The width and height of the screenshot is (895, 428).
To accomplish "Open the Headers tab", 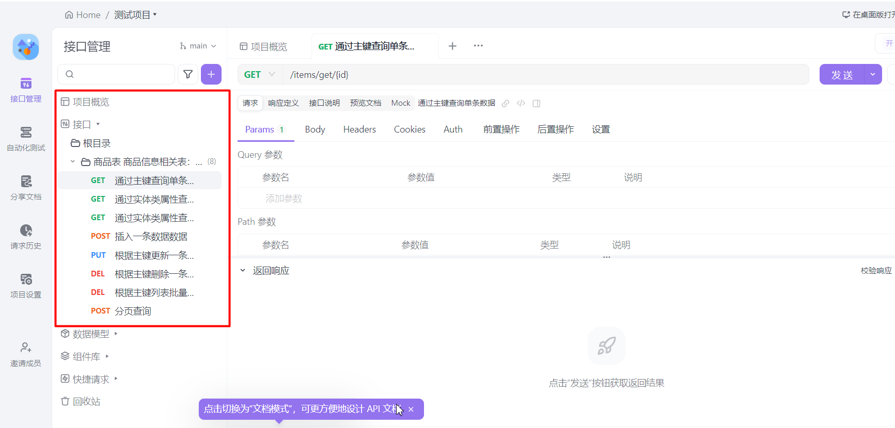I will tap(359, 129).
